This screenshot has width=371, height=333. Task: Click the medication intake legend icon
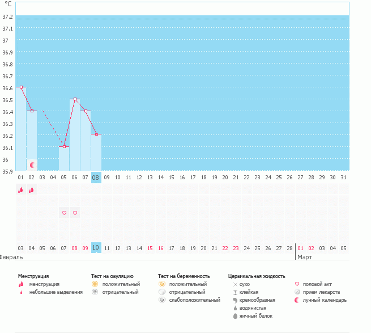click(298, 292)
